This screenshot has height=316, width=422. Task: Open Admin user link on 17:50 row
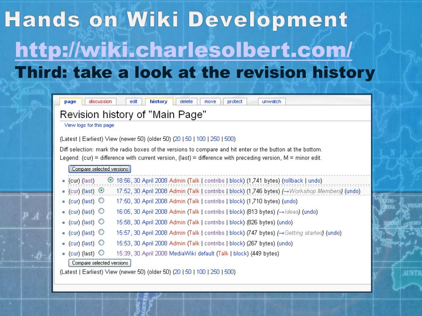pyautogui.click(x=177, y=201)
